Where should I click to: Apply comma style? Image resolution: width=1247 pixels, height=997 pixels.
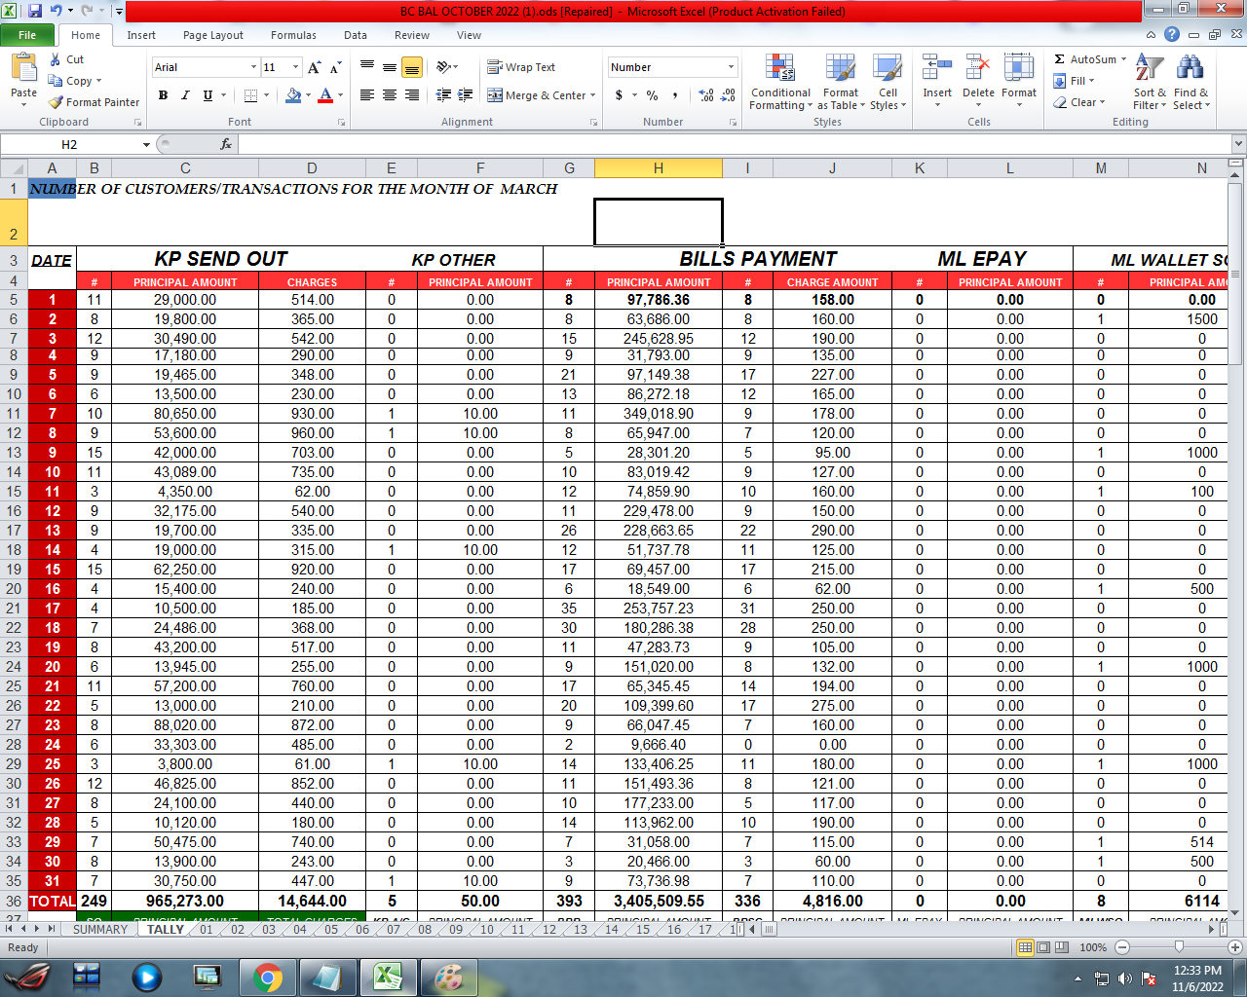point(674,95)
